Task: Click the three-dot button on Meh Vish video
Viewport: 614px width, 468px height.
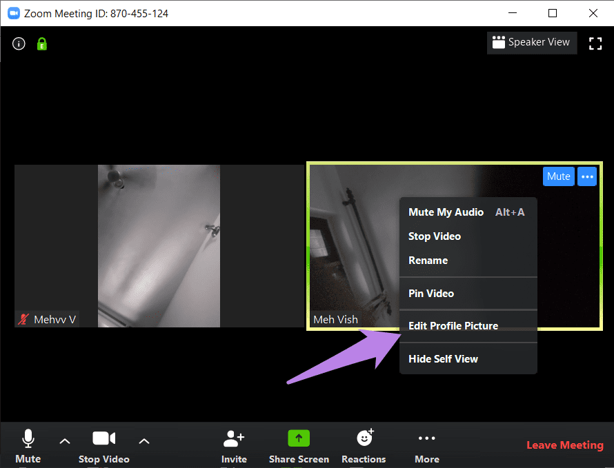Action: [587, 176]
